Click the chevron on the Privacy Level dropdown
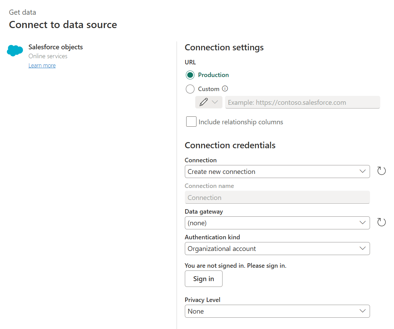Viewport: 394px width, 329px height. pos(363,311)
